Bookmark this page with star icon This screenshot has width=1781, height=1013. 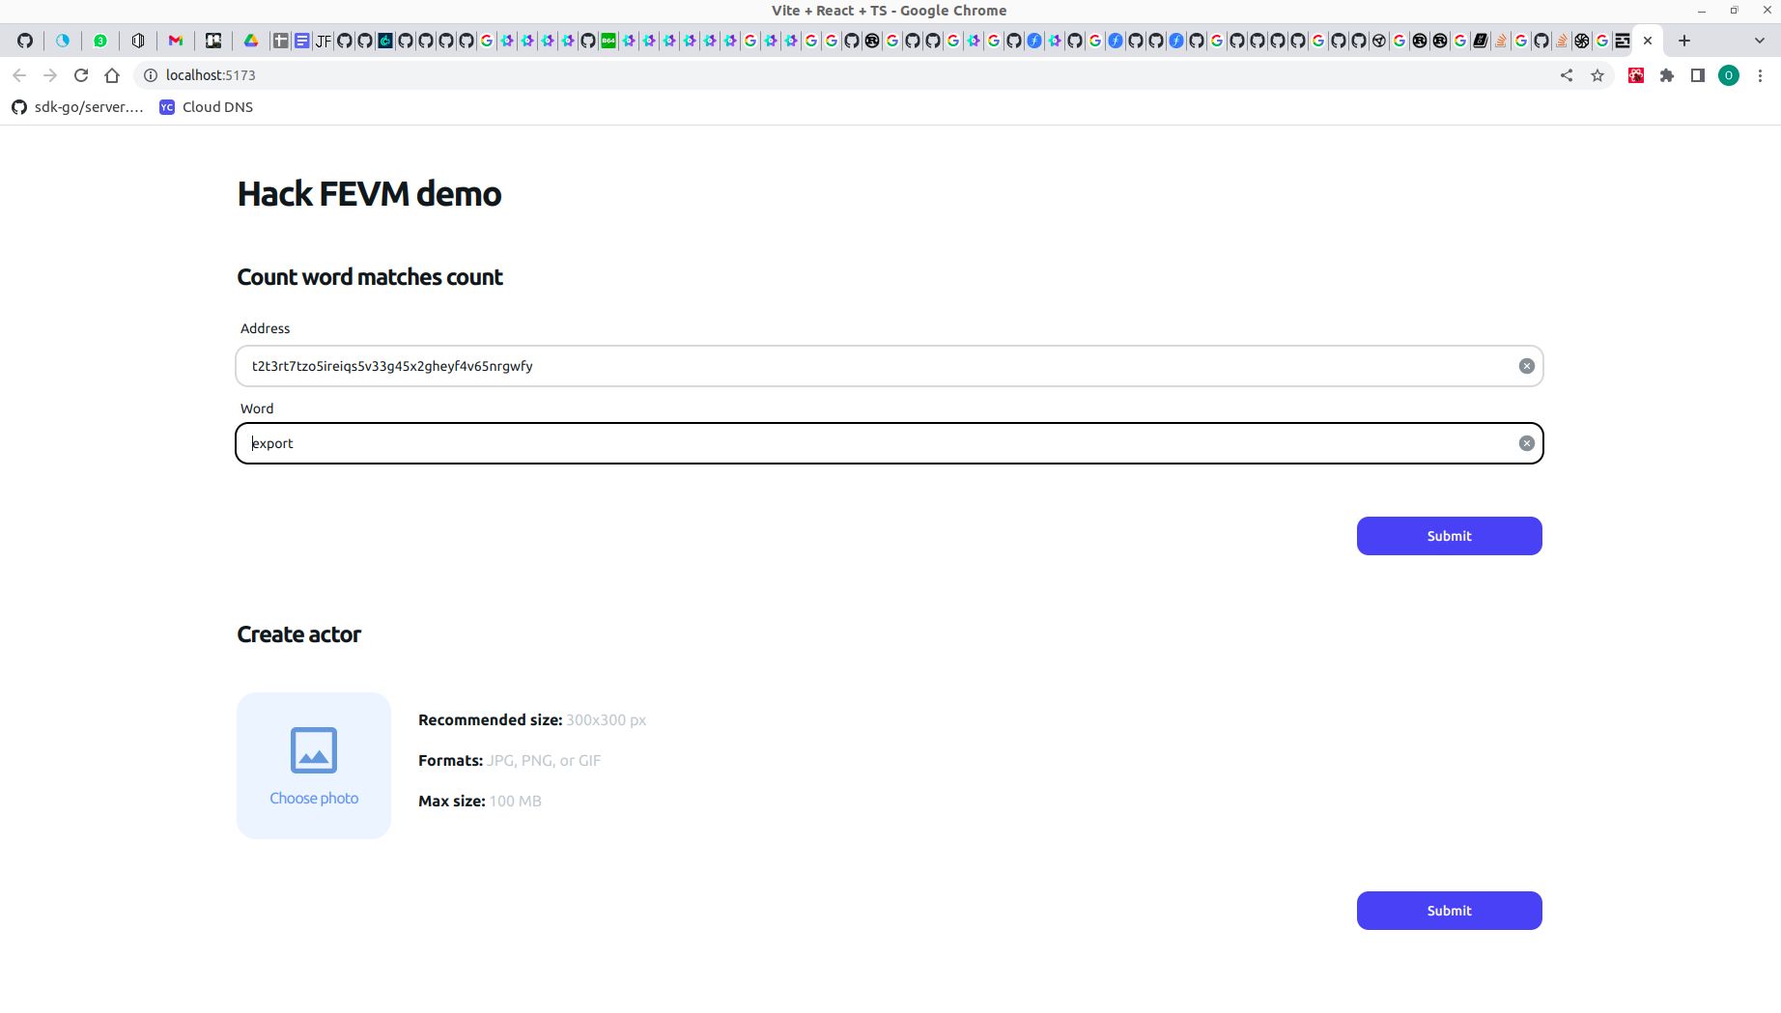click(1597, 75)
